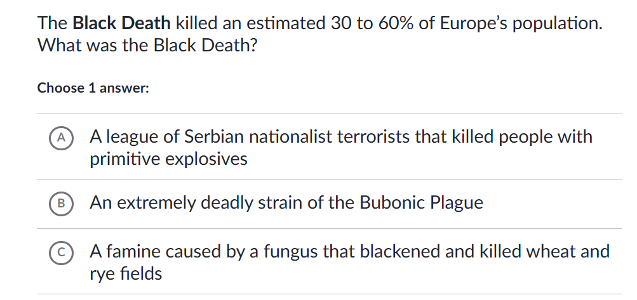Choose the Bubonic Plague answer text
Viewport: 637px width, 300px height.
click(286, 203)
